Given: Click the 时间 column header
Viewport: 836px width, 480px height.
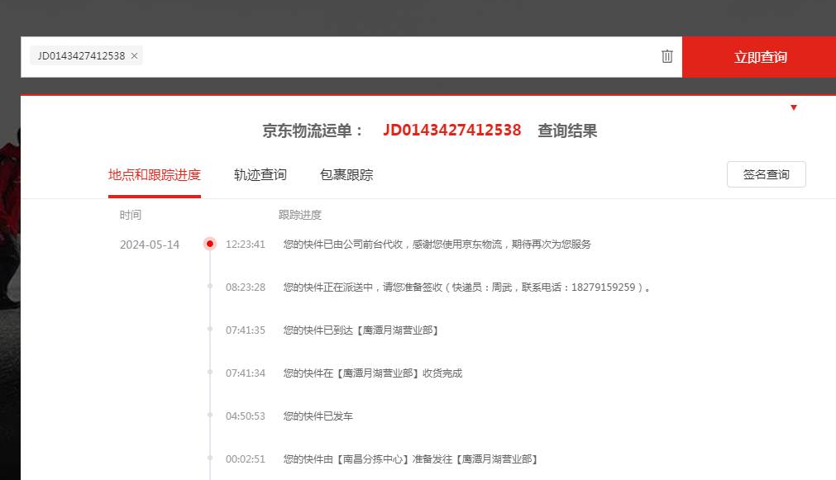Looking at the screenshot, I should tap(131, 215).
